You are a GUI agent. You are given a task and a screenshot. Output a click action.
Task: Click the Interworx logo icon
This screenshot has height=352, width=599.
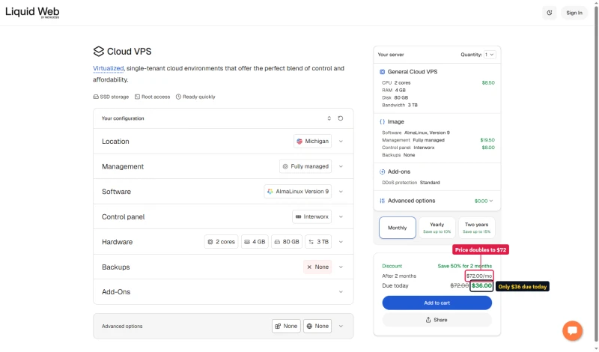298,216
